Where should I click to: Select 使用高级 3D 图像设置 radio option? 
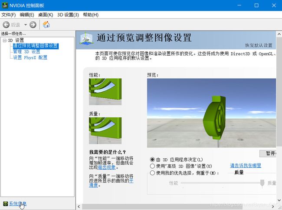pos(152,166)
